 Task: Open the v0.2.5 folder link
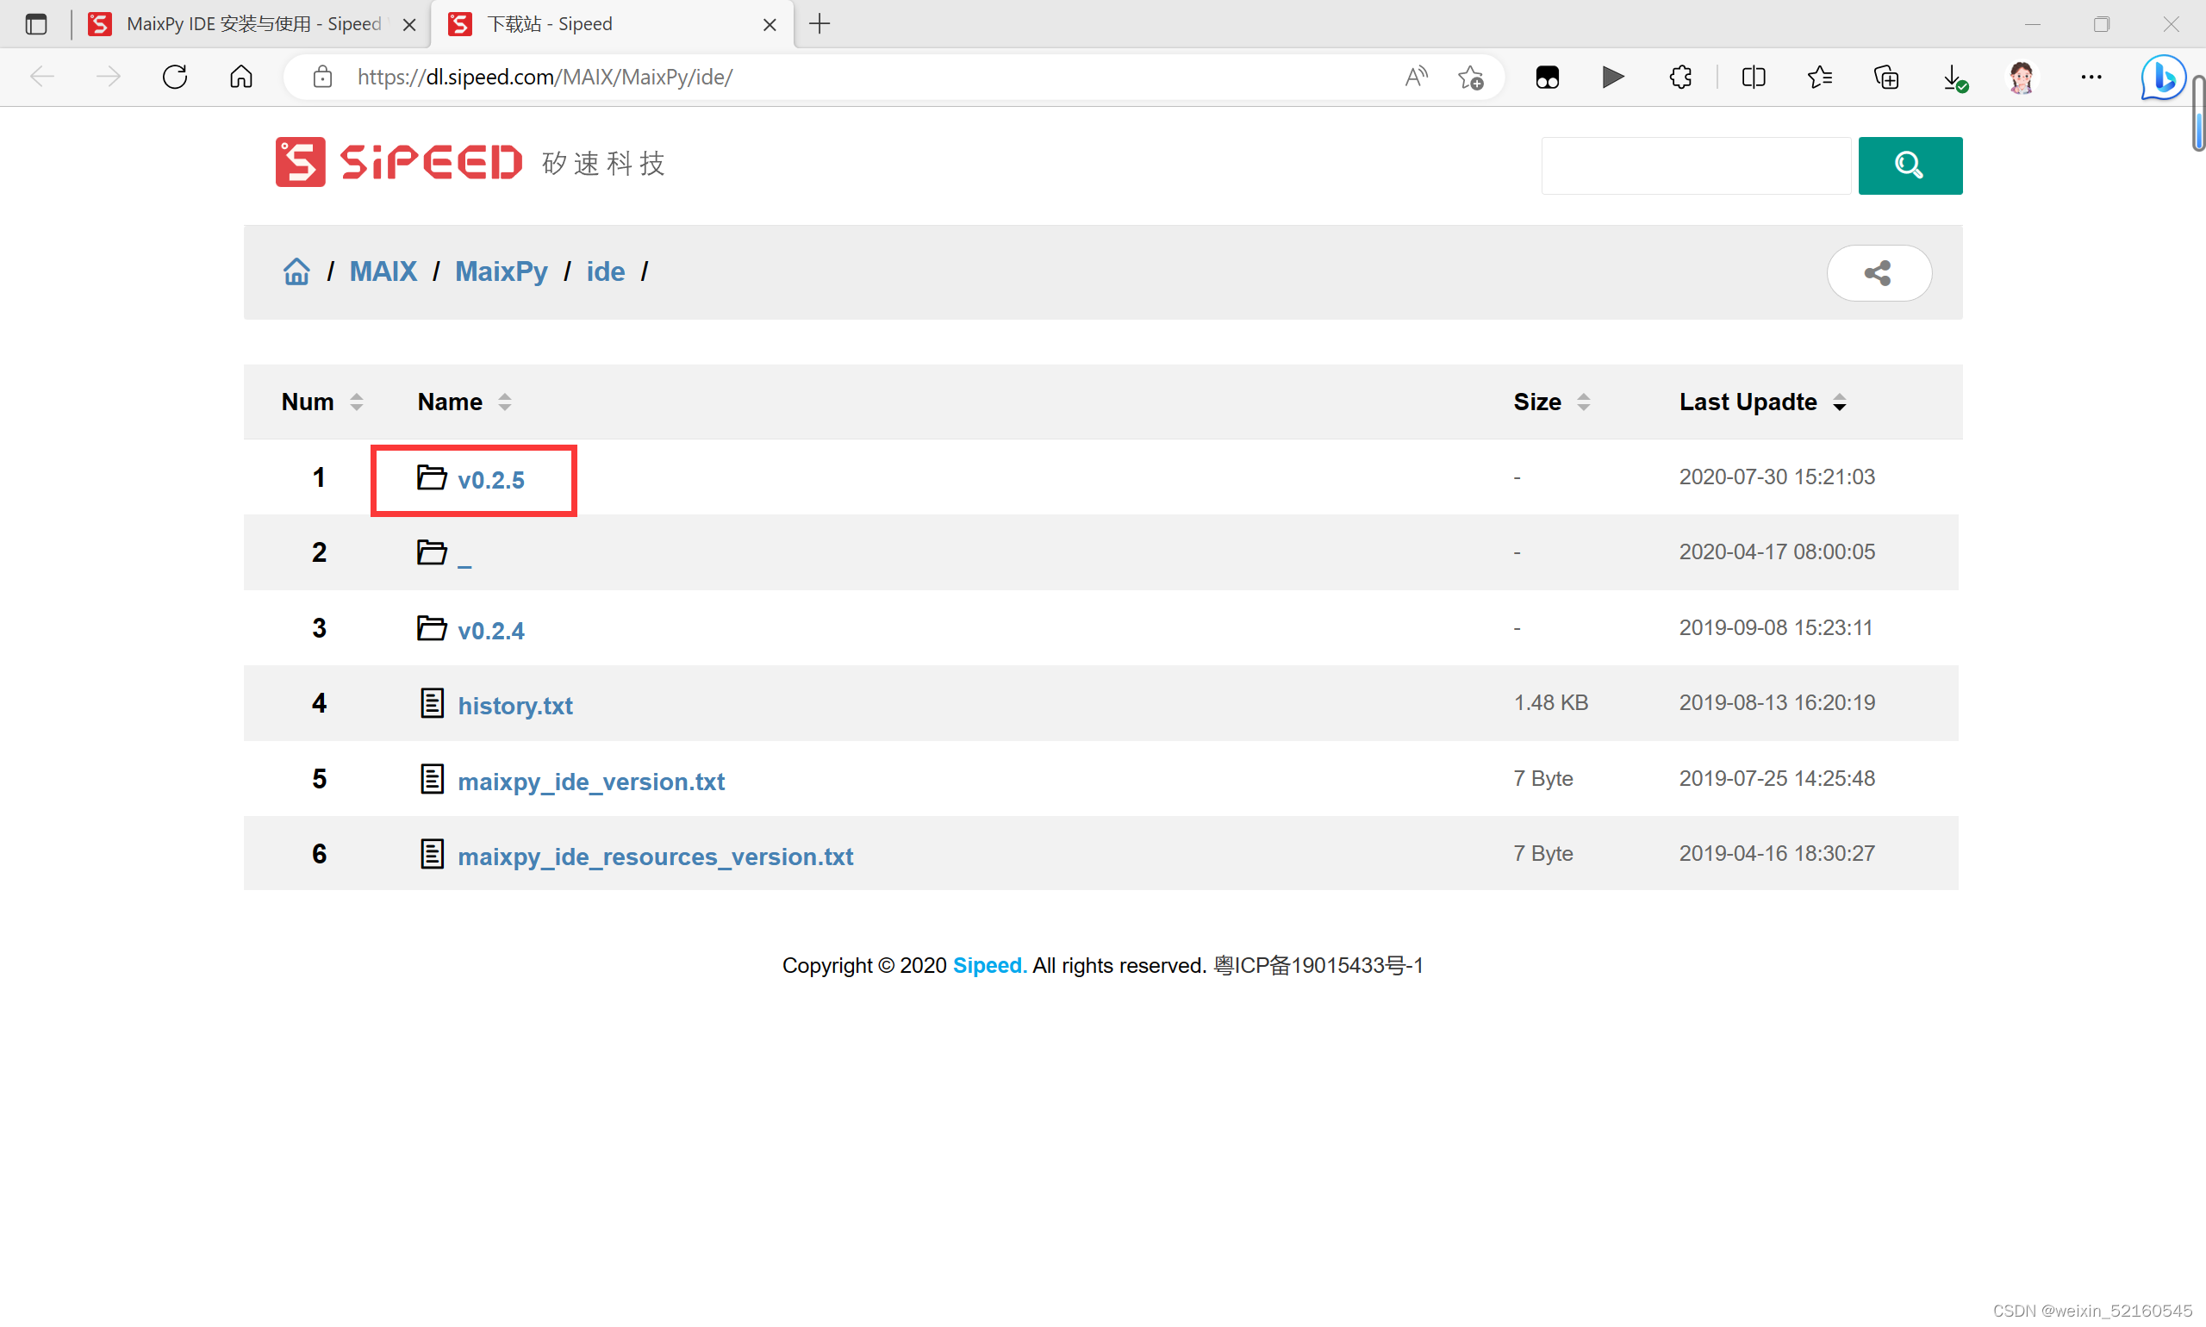coord(490,480)
